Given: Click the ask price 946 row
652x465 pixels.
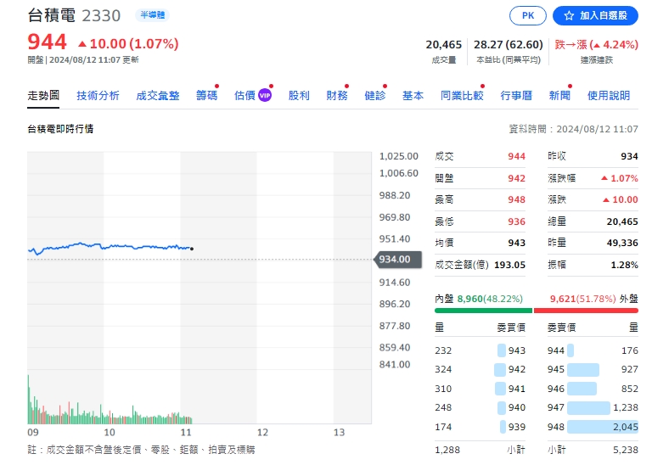Looking at the screenshot, I should coord(593,389).
